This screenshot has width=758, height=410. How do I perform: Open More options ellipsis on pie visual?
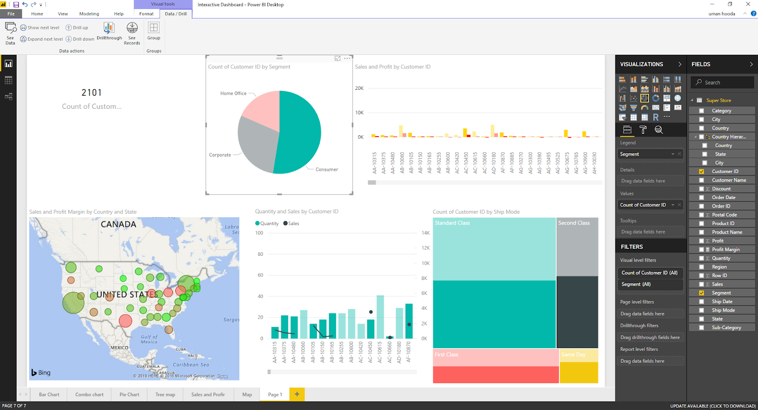347,58
